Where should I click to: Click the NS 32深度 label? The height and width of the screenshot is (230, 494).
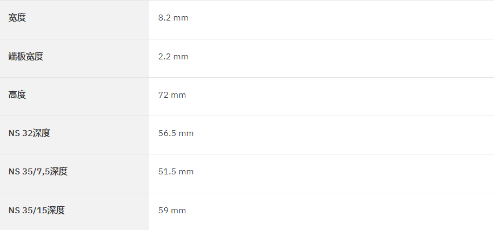tap(29, 133)
